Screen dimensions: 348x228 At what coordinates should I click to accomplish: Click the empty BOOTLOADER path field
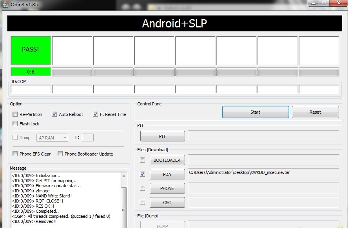[x=263, y=160]
